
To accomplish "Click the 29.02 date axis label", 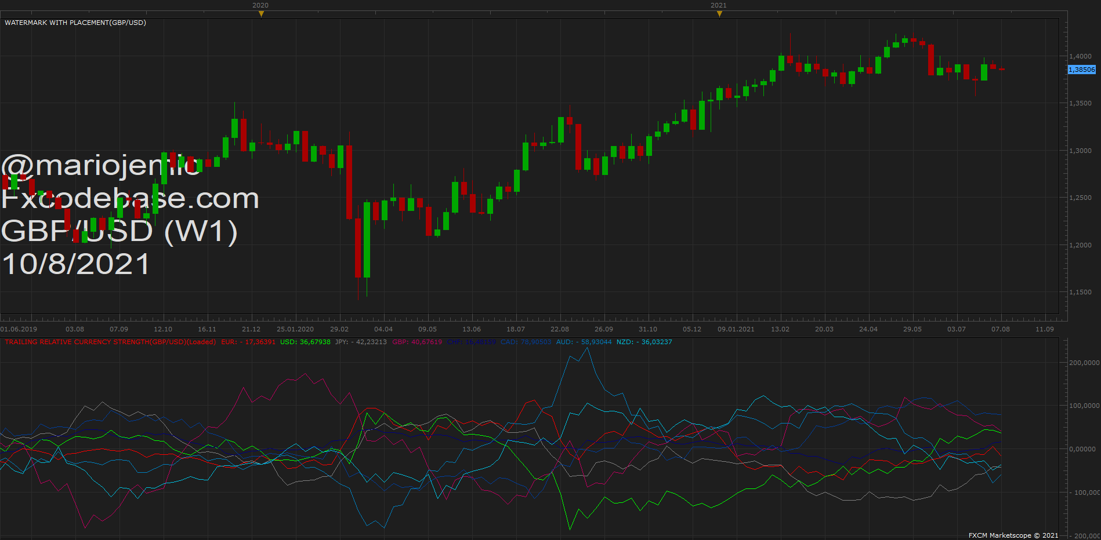I will 339,329.
